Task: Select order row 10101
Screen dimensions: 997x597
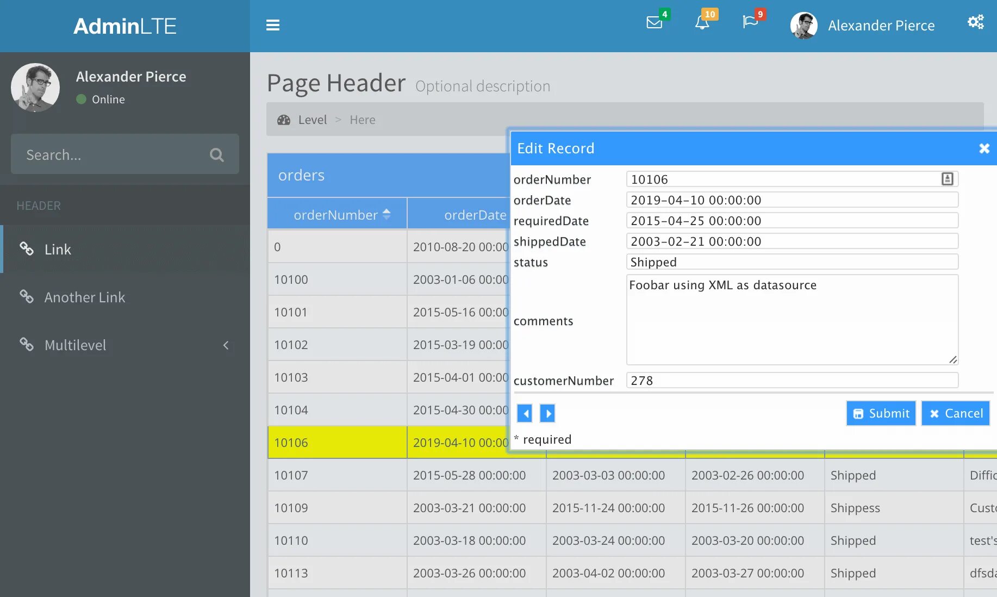Action: point(388,312)
